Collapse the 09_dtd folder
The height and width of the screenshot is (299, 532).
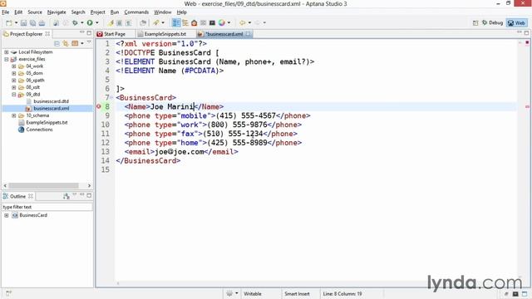[x=14, y=95]
